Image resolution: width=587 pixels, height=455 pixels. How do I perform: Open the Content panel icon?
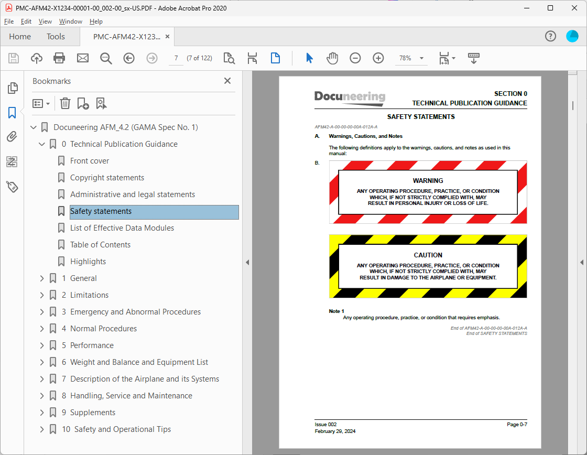tap(12, 161)
